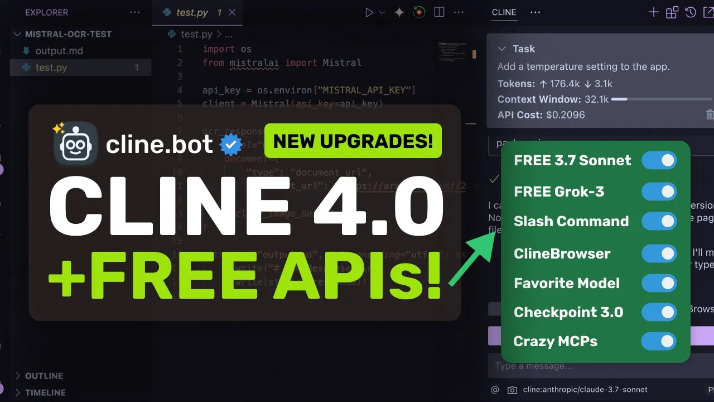Click the api_key os.environ code line
Screen dimensions: 714x402
[x=309, y=90]
